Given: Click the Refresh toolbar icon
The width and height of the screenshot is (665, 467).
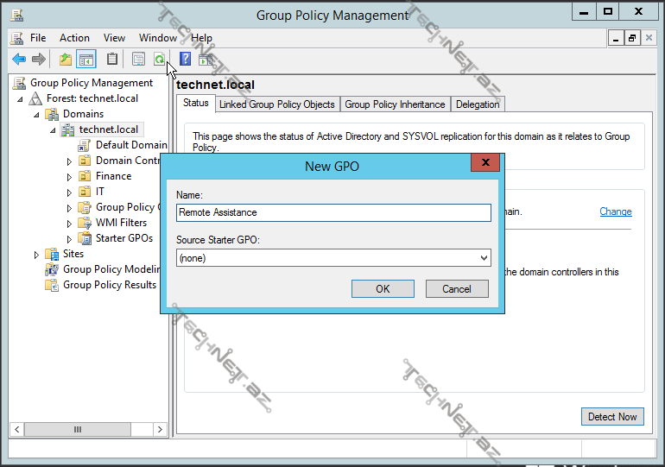Looking at the screenshot, I should pos(160,60).
